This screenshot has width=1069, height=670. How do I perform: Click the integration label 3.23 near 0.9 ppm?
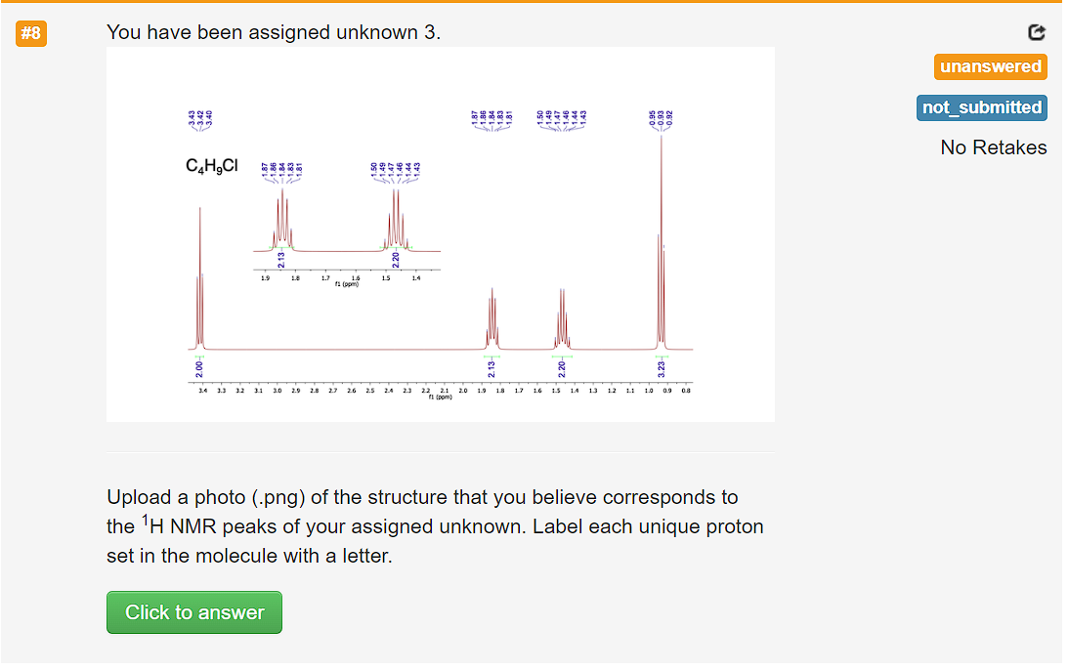(661, 367)
